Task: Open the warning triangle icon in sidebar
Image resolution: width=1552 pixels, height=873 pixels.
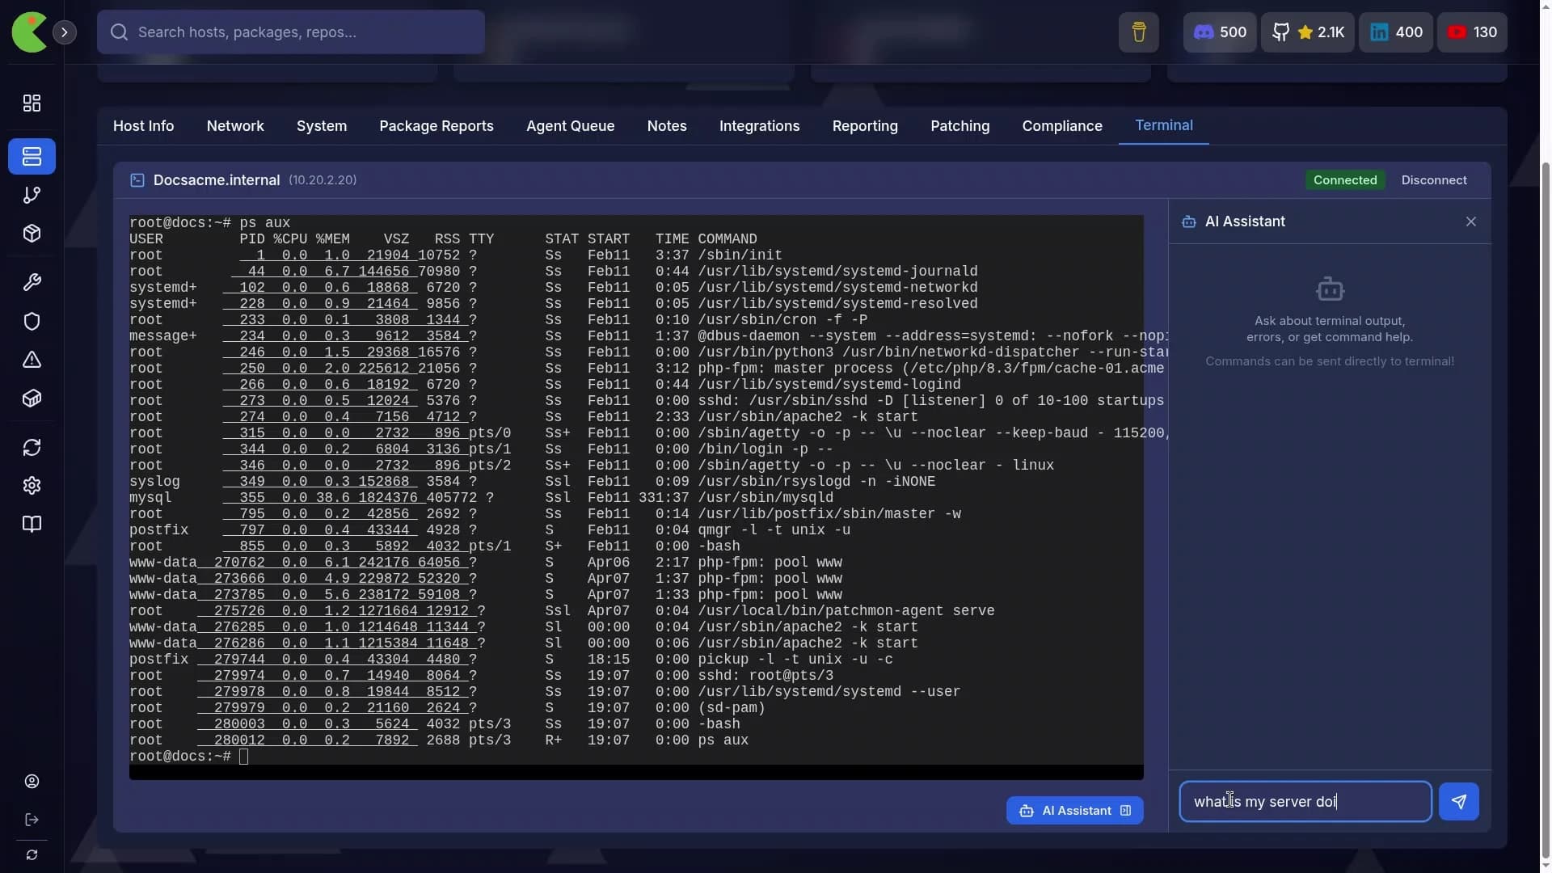Action: click(x=32, y=360)
